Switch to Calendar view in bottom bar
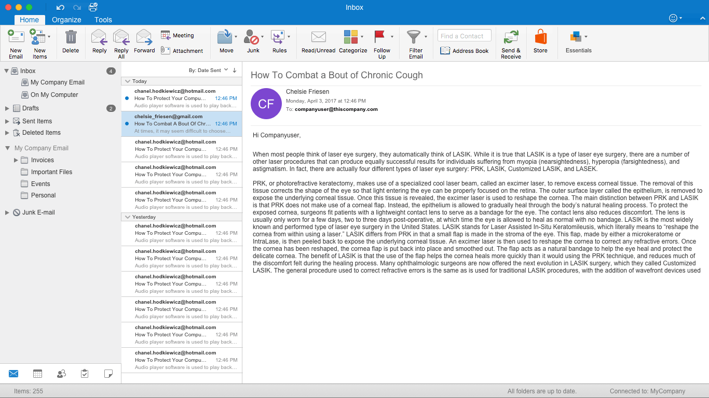The height and width of the screenshot is (398, 709). pos(37,374)
